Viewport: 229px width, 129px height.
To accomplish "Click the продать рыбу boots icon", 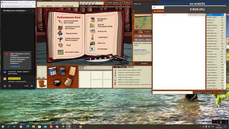I will pos(93,20).
